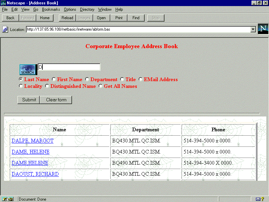Open the View menu
This screenshot has width=269, height=202.
coord(25,9)
